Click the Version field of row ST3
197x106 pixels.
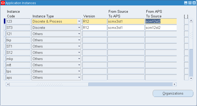[95, 28]
